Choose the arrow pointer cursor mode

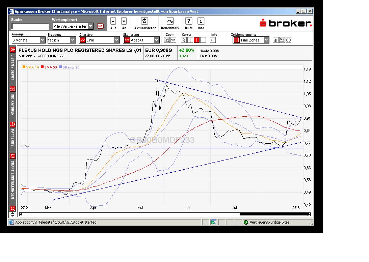(x=184, y=40)
